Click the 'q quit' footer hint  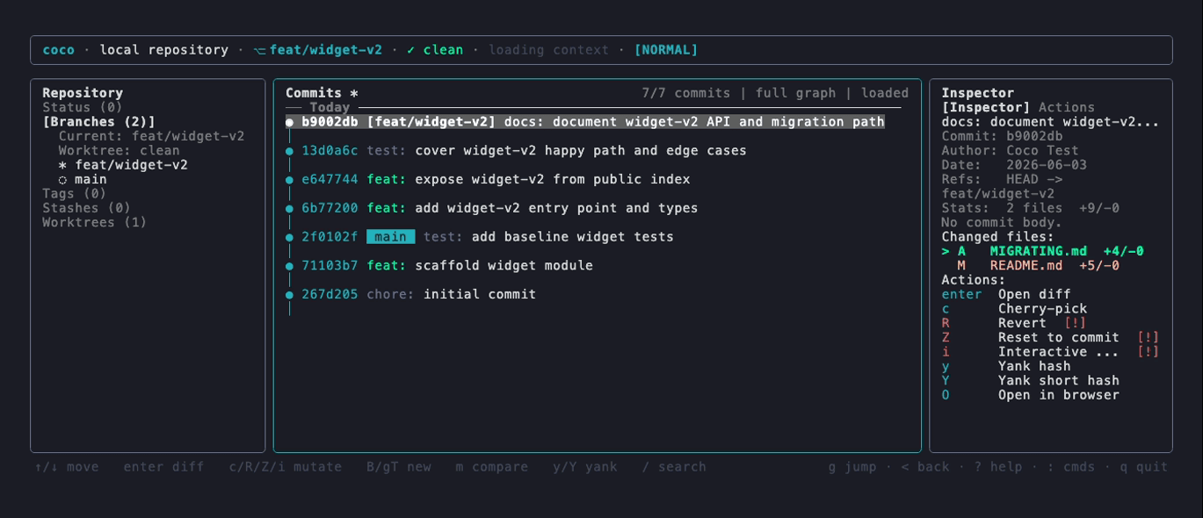[x=1144, y=467]
